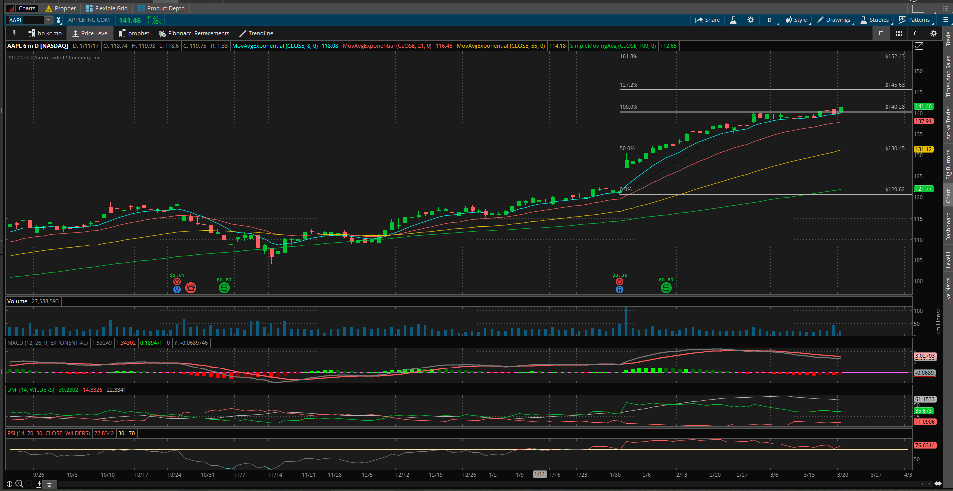This screenshot has width=953, height=491.
Task: Click the flask icon next to Share
Action: [733, 20]
